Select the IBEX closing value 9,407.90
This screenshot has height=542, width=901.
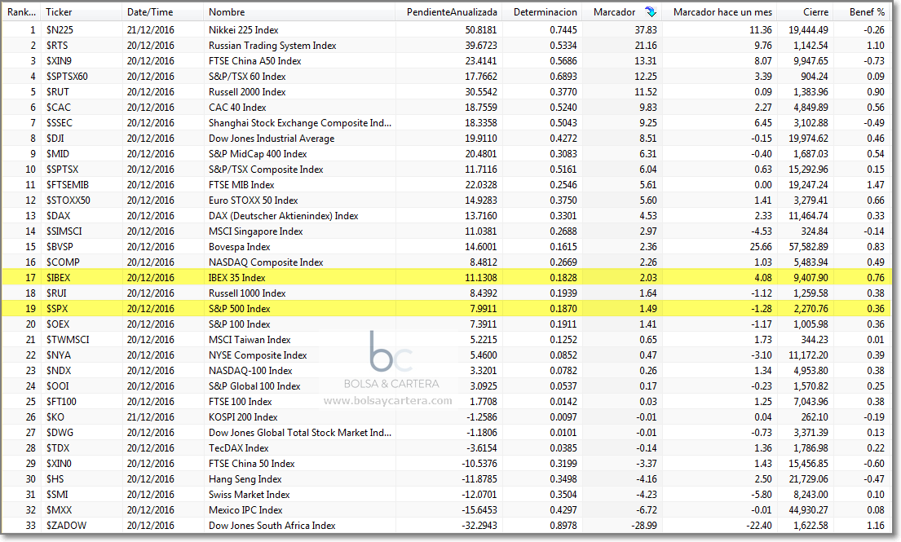(x=810, y=278)
